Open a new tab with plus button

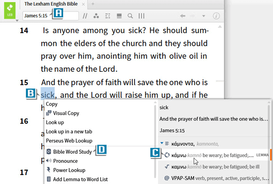point(93,4)
